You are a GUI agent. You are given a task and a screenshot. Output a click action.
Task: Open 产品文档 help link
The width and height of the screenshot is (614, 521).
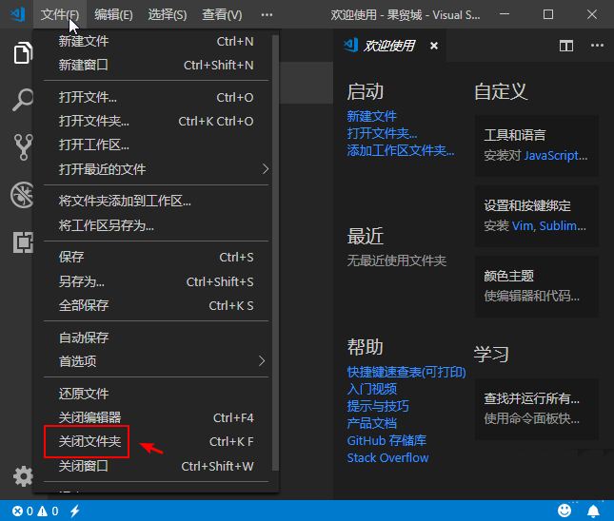pyautogui.click(x=371, y=424)
